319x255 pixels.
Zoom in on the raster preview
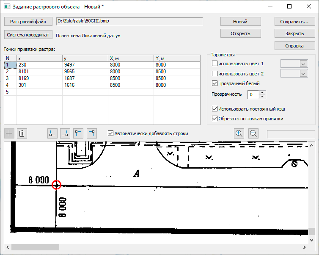click(239, 133)
